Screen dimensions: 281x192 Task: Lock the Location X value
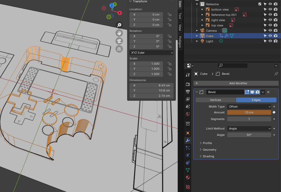click(169, 15)
